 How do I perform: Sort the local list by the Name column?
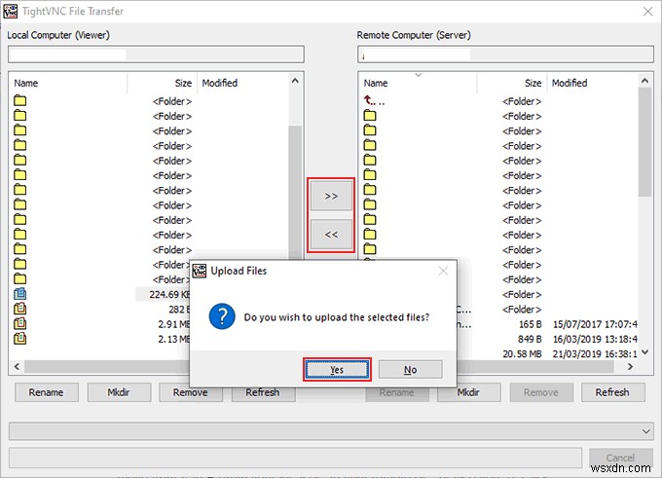coord(26,83)
